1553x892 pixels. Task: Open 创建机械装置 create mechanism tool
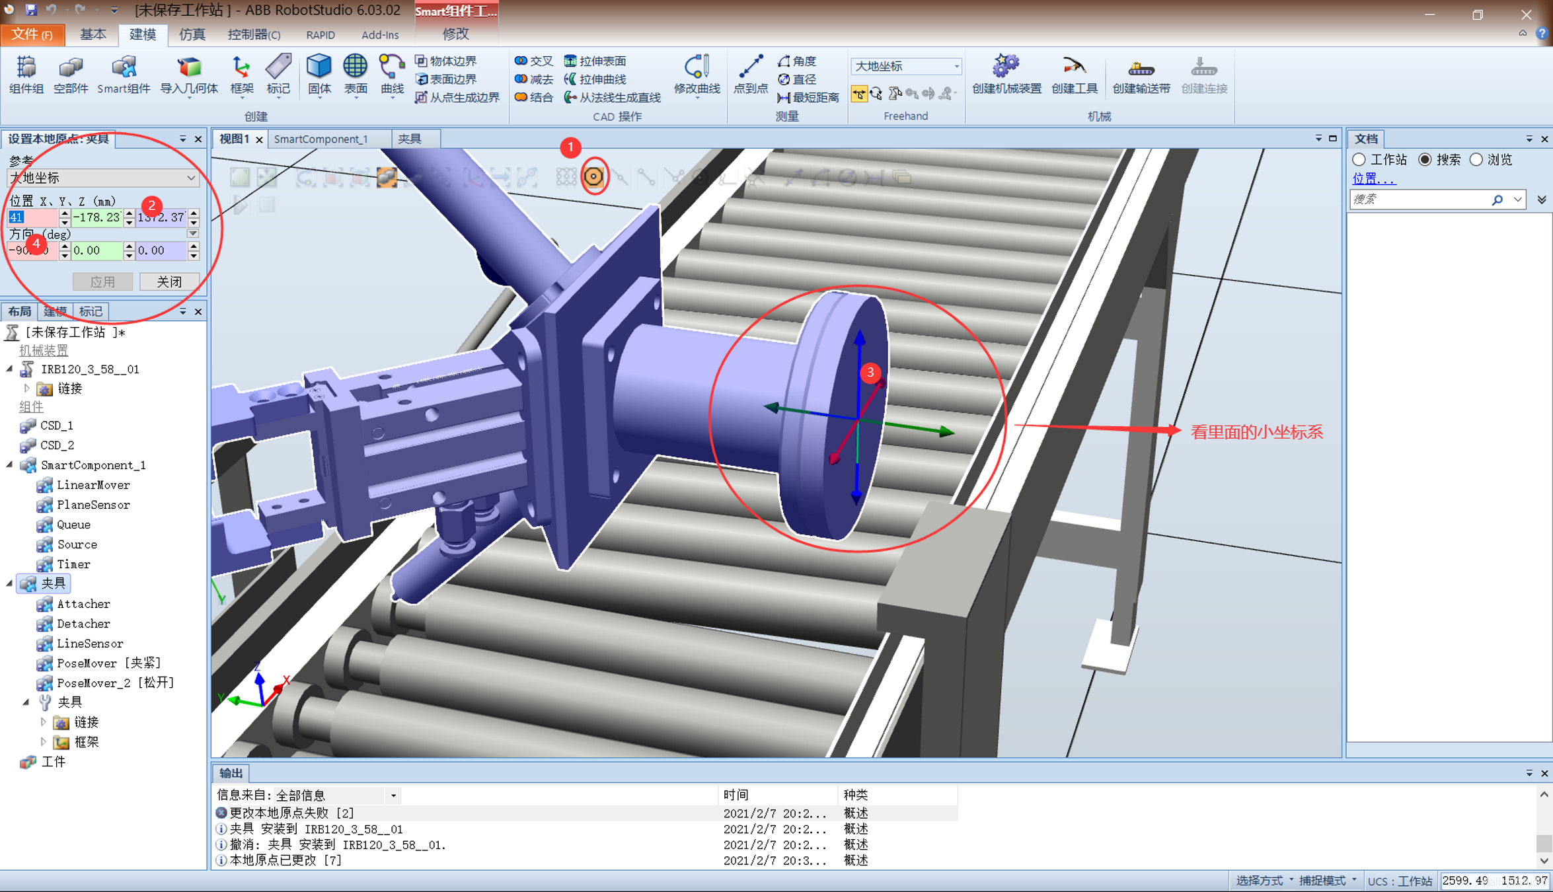(x=1006, y=74)
